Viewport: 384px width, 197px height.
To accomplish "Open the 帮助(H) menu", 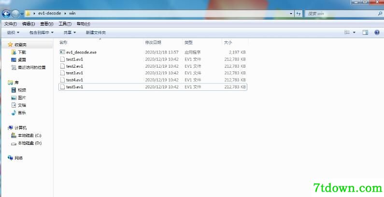I will click(83, 24).
